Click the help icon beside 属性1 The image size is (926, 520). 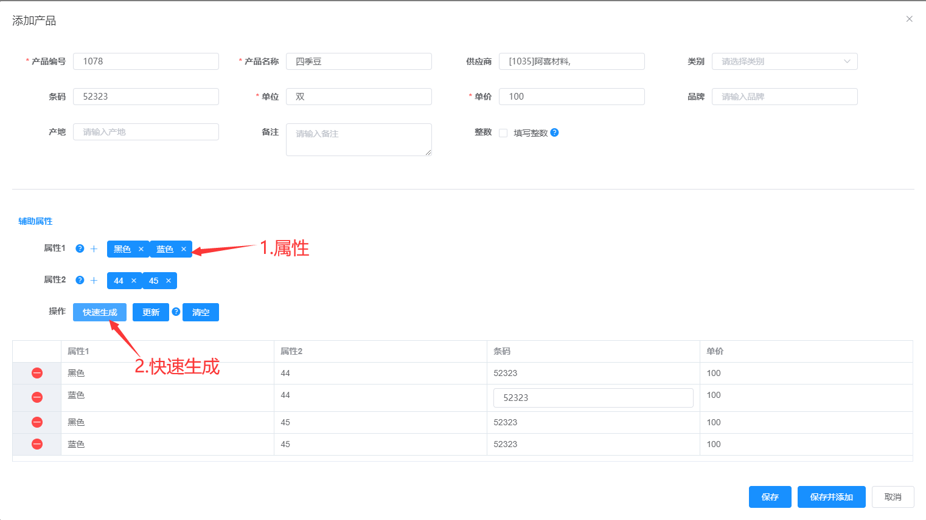pyautogui.click(x=80, y=248)
